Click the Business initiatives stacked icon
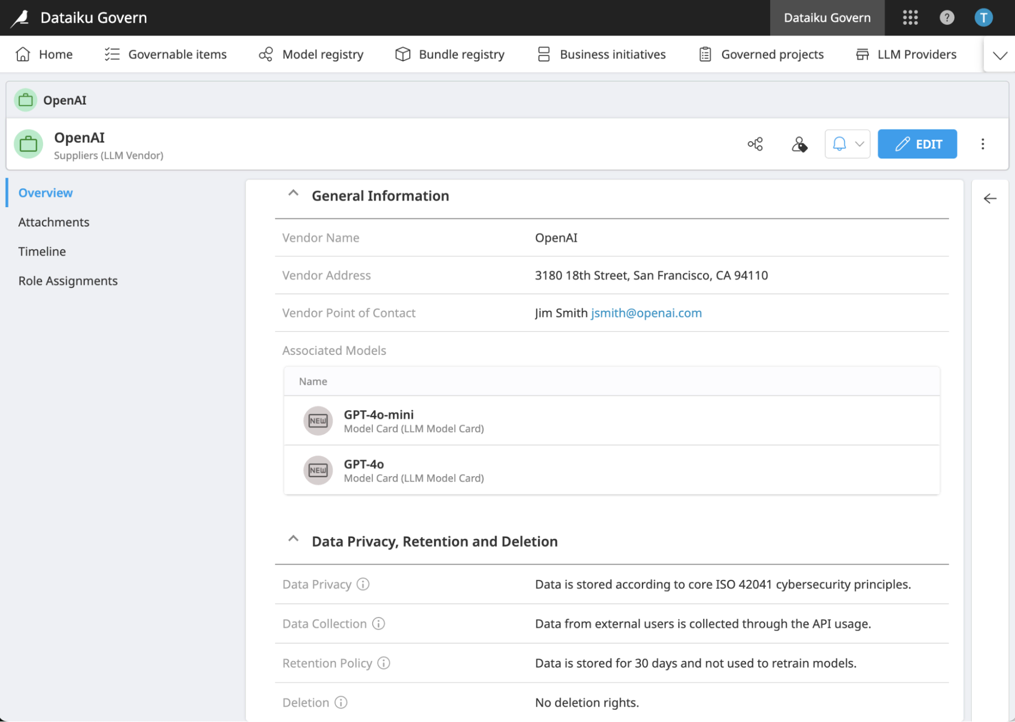 tap(544, 54)
